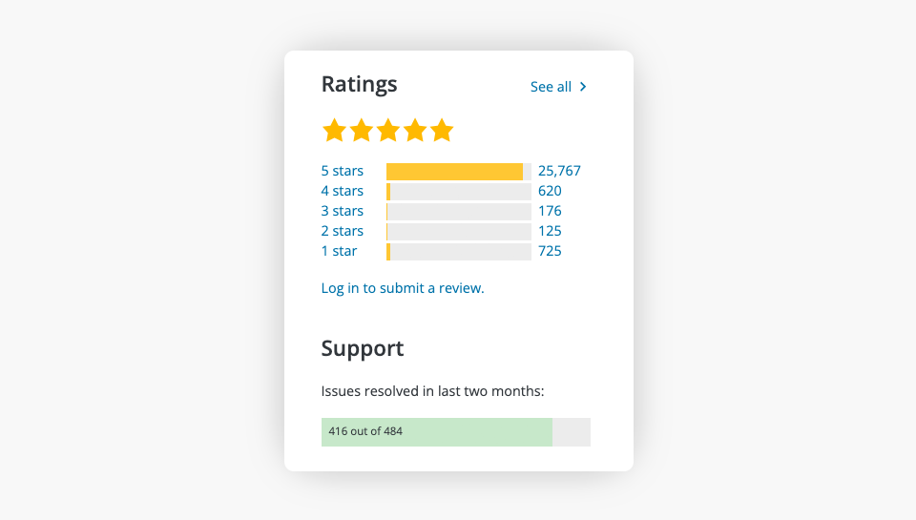
Task: Click the first rating star
Action: (334, 131)
